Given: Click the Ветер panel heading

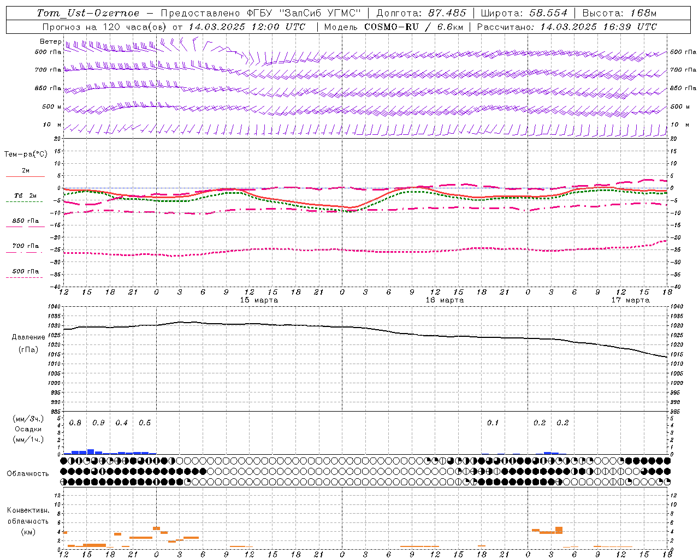Looking at the screenshot, I should tap(50, 41).
